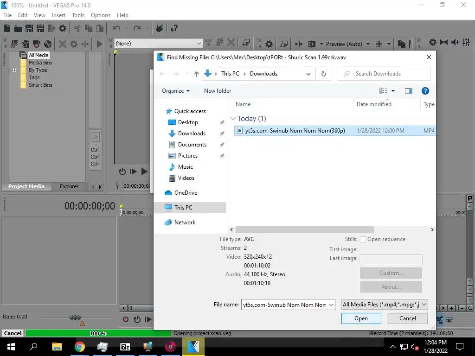Open the File menu

(7, 15)
